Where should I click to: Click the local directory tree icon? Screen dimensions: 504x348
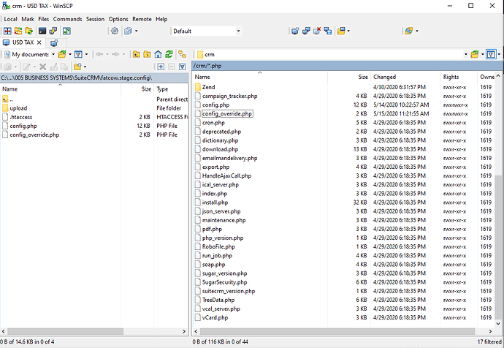click(x=183, y=54)
